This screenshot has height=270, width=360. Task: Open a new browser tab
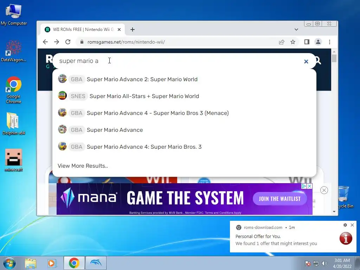(x=133, y=30)
